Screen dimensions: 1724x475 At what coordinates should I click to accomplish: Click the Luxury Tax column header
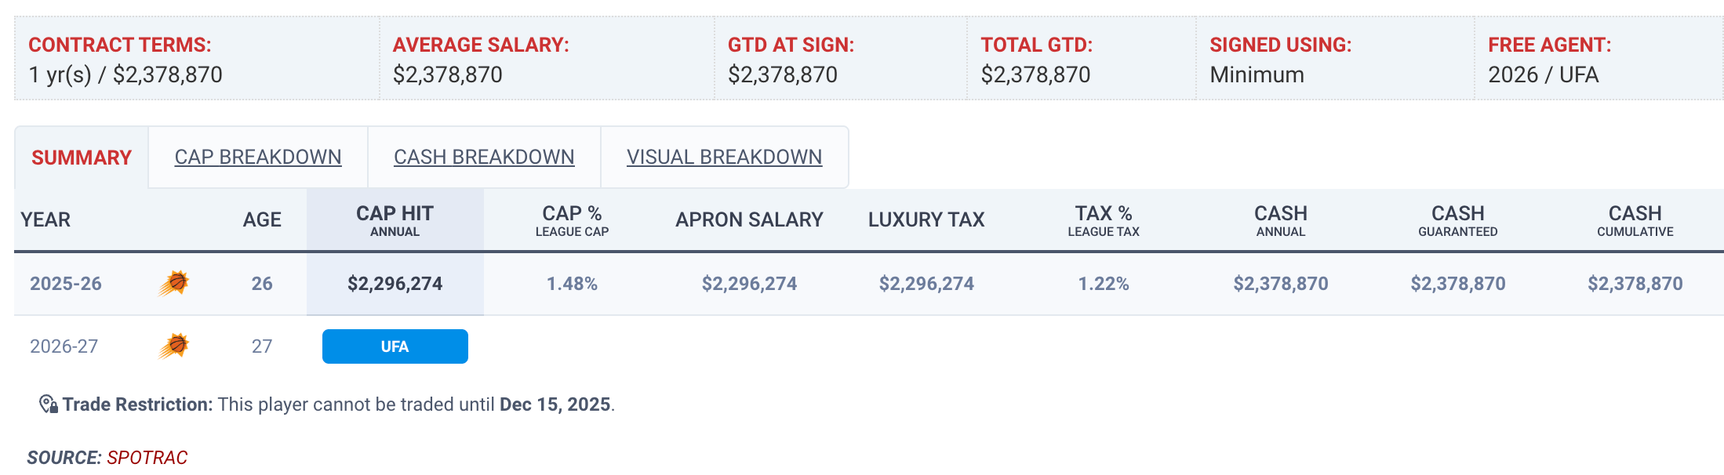[926, 220]
